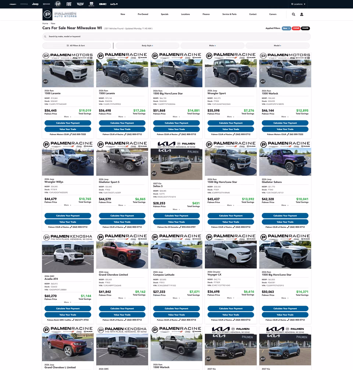Go to Palmen Auto Stores home logo
The height and width of the screenshot is (370, 353).
pyautogui.click(x=60, y=14)
